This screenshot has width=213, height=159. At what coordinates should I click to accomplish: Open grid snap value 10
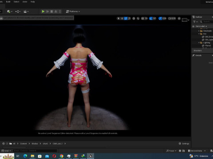[146, 19]
